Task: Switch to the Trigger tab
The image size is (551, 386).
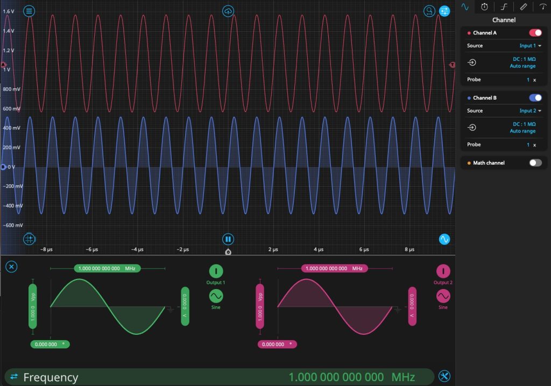Action: pos(504,7)
